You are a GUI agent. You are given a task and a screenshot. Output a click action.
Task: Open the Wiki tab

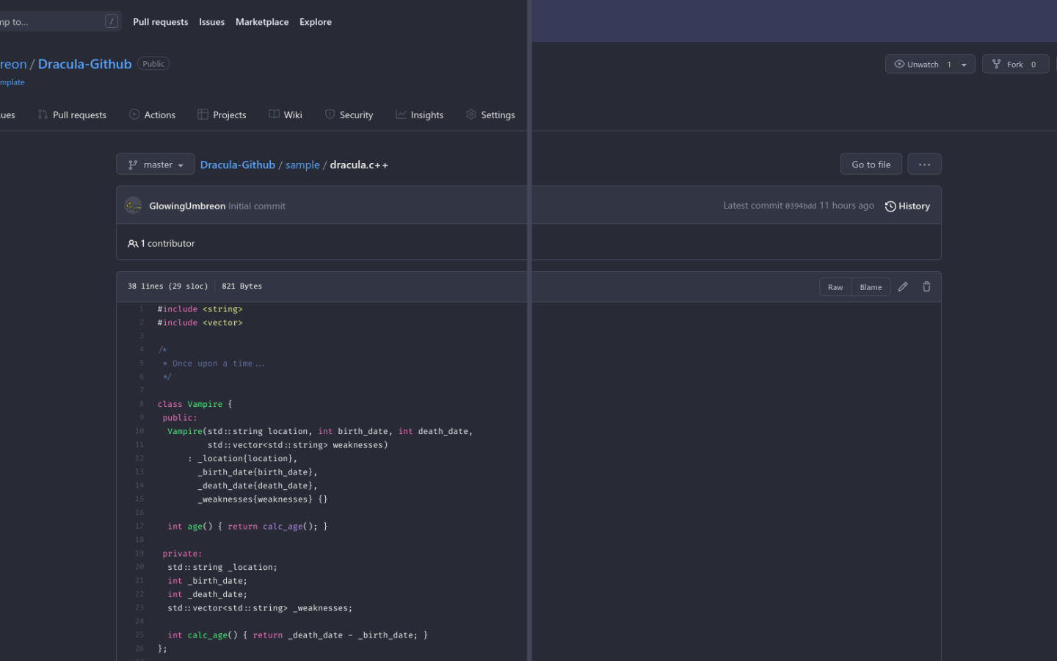click(x=286, y=115)
